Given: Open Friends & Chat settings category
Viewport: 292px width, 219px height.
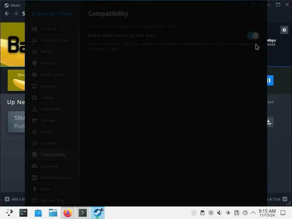Looking at the screenshot, I should pyautogui.click(x=52, y=40).
